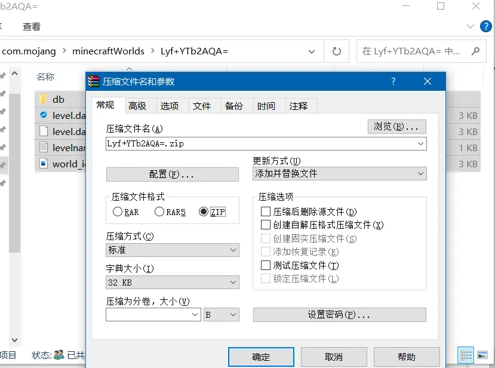Click the 配置 profiles button
The height and width of the screenshot is (368, 495).
(173, 174)
